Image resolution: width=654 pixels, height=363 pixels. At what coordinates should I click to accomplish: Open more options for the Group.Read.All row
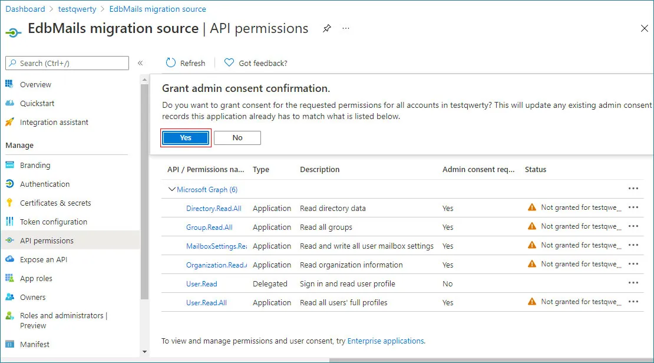pyautogui.click(x=633, y=226)
